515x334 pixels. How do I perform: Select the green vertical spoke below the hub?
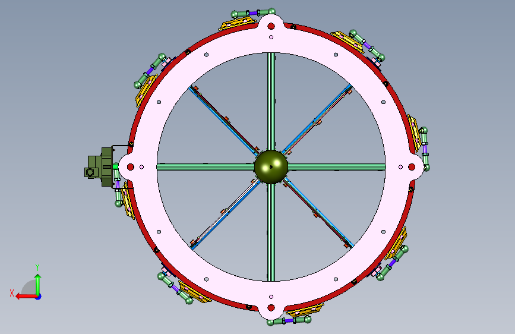coord(271,232)
